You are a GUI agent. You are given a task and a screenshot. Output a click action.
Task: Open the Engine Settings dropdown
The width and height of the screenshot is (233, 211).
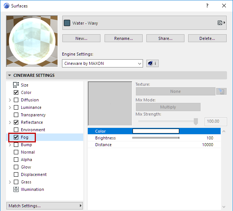tap(102, 63)
